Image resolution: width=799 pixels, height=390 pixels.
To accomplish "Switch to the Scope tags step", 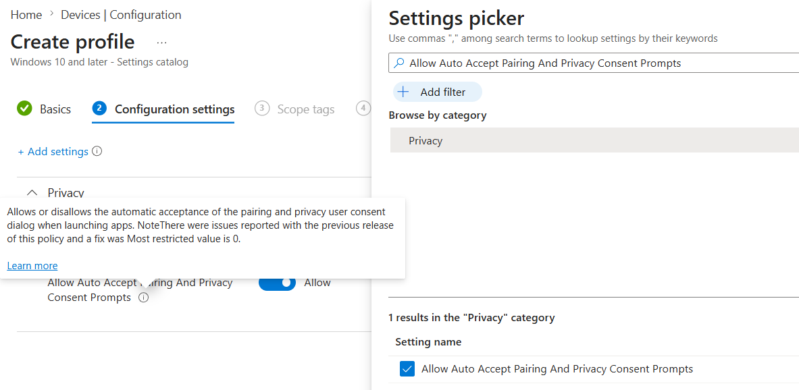I will click(x=306, y=109).
